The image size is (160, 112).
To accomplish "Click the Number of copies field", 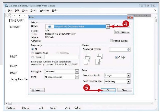I will pos(118,50).
